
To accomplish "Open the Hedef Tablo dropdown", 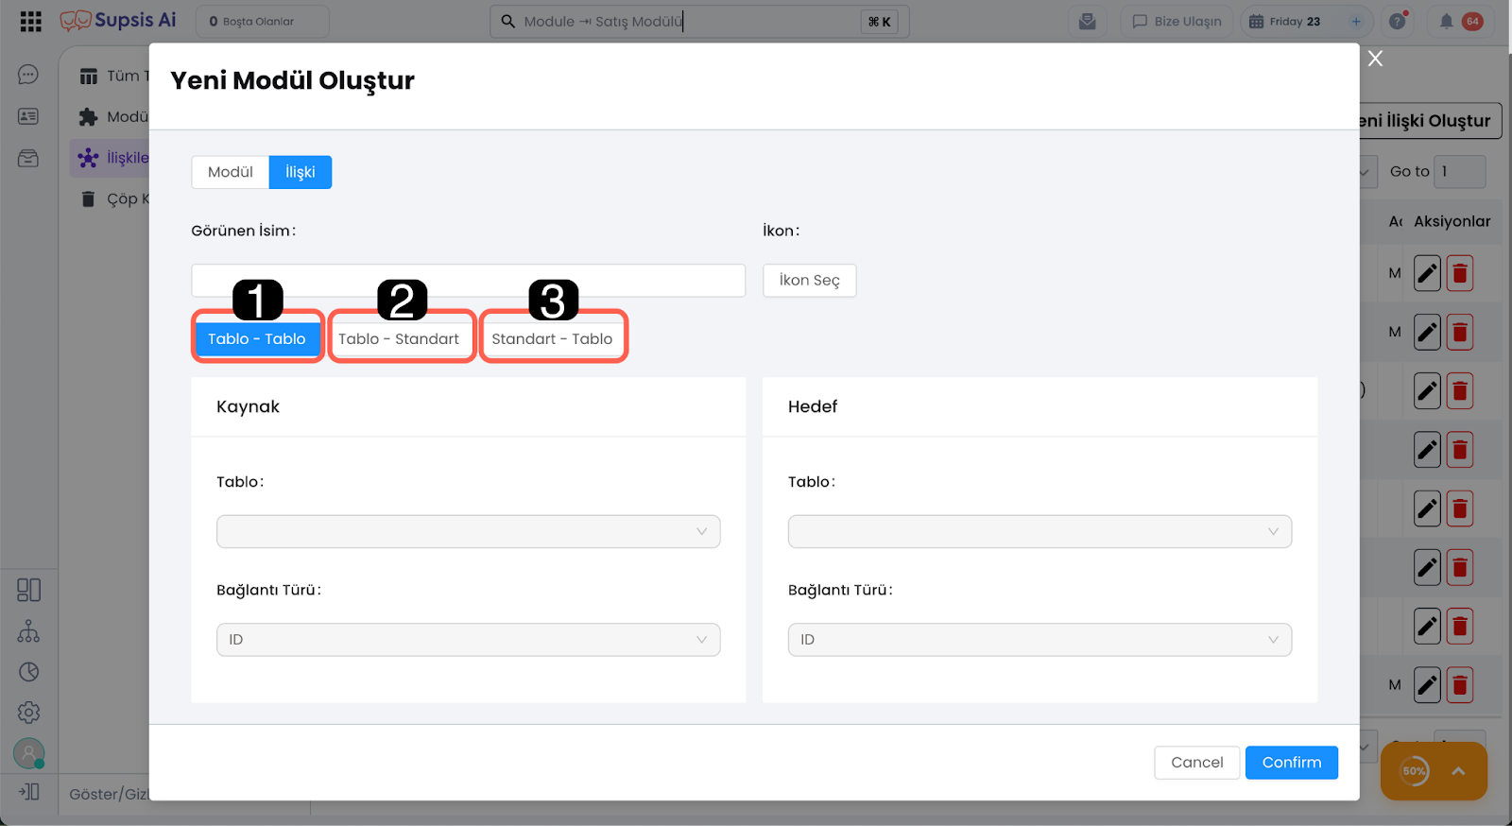I will (x=1039, y=531).
